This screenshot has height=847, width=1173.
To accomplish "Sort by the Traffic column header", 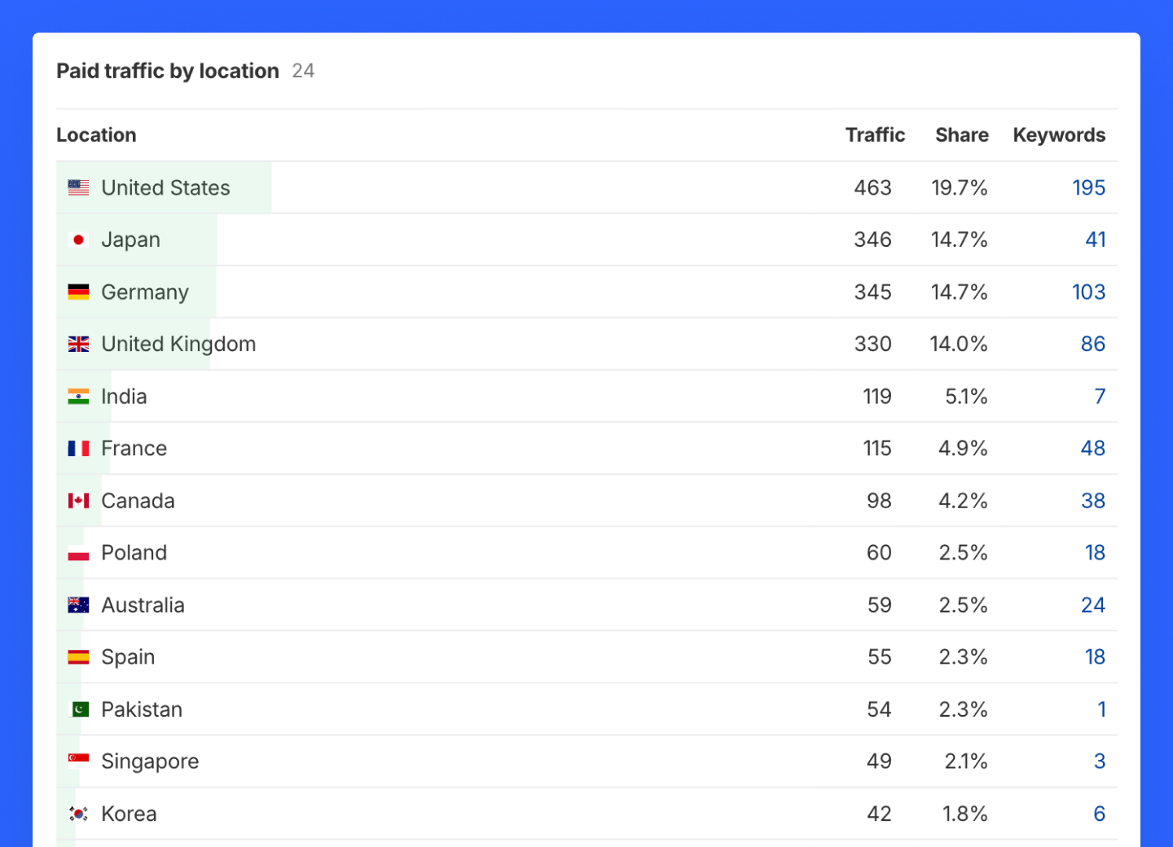I will pos(875,135).
